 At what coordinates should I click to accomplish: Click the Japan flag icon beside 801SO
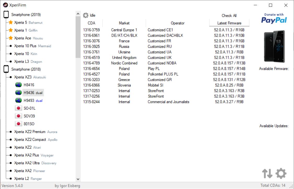(18, 124)
